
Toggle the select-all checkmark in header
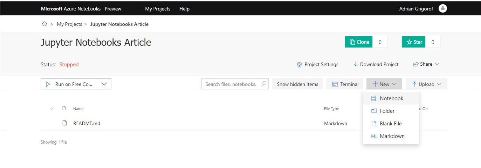click(x=52, y=109)
